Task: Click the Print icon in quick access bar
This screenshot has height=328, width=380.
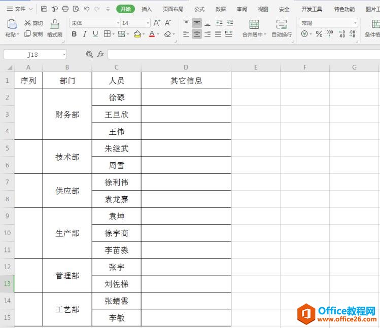Action: (x=65, y=9)
